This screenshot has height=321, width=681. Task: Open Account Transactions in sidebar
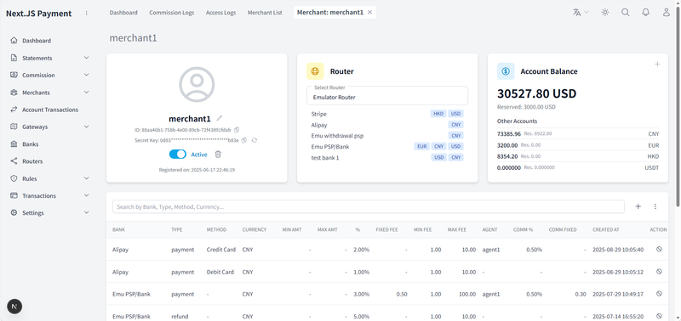49,110
